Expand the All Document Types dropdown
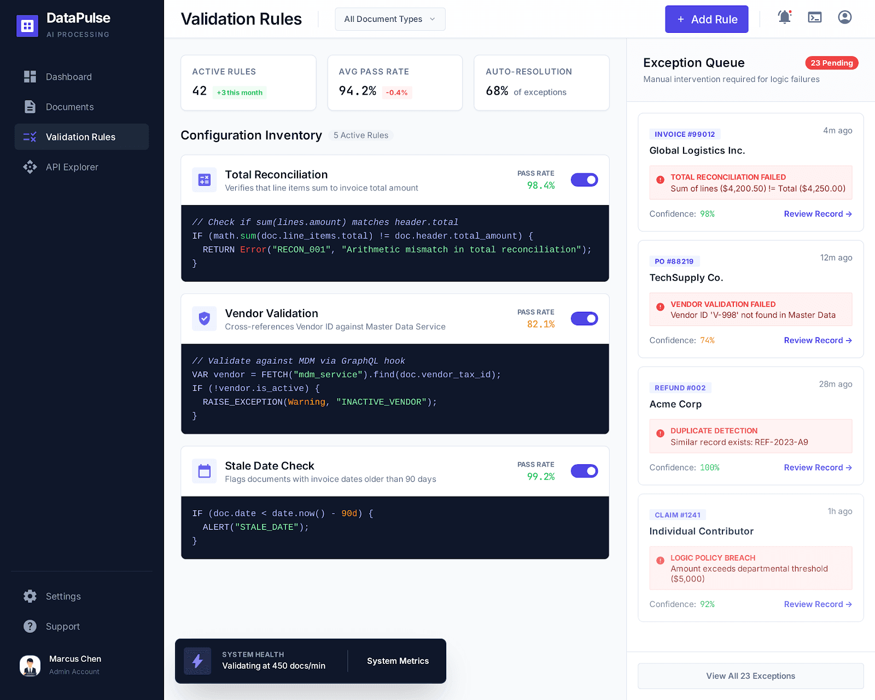The image size is (875, 700). (x=390, y=19)
